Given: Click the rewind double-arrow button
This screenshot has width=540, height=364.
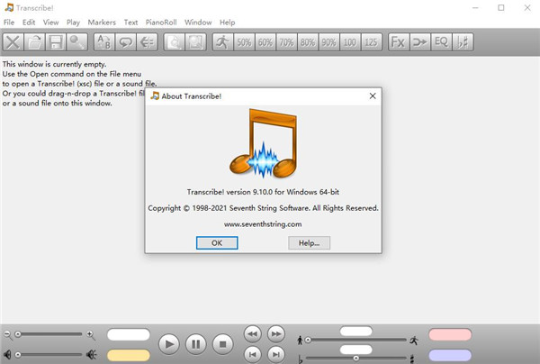Looking at the screenshot, I should click(253, 334).
